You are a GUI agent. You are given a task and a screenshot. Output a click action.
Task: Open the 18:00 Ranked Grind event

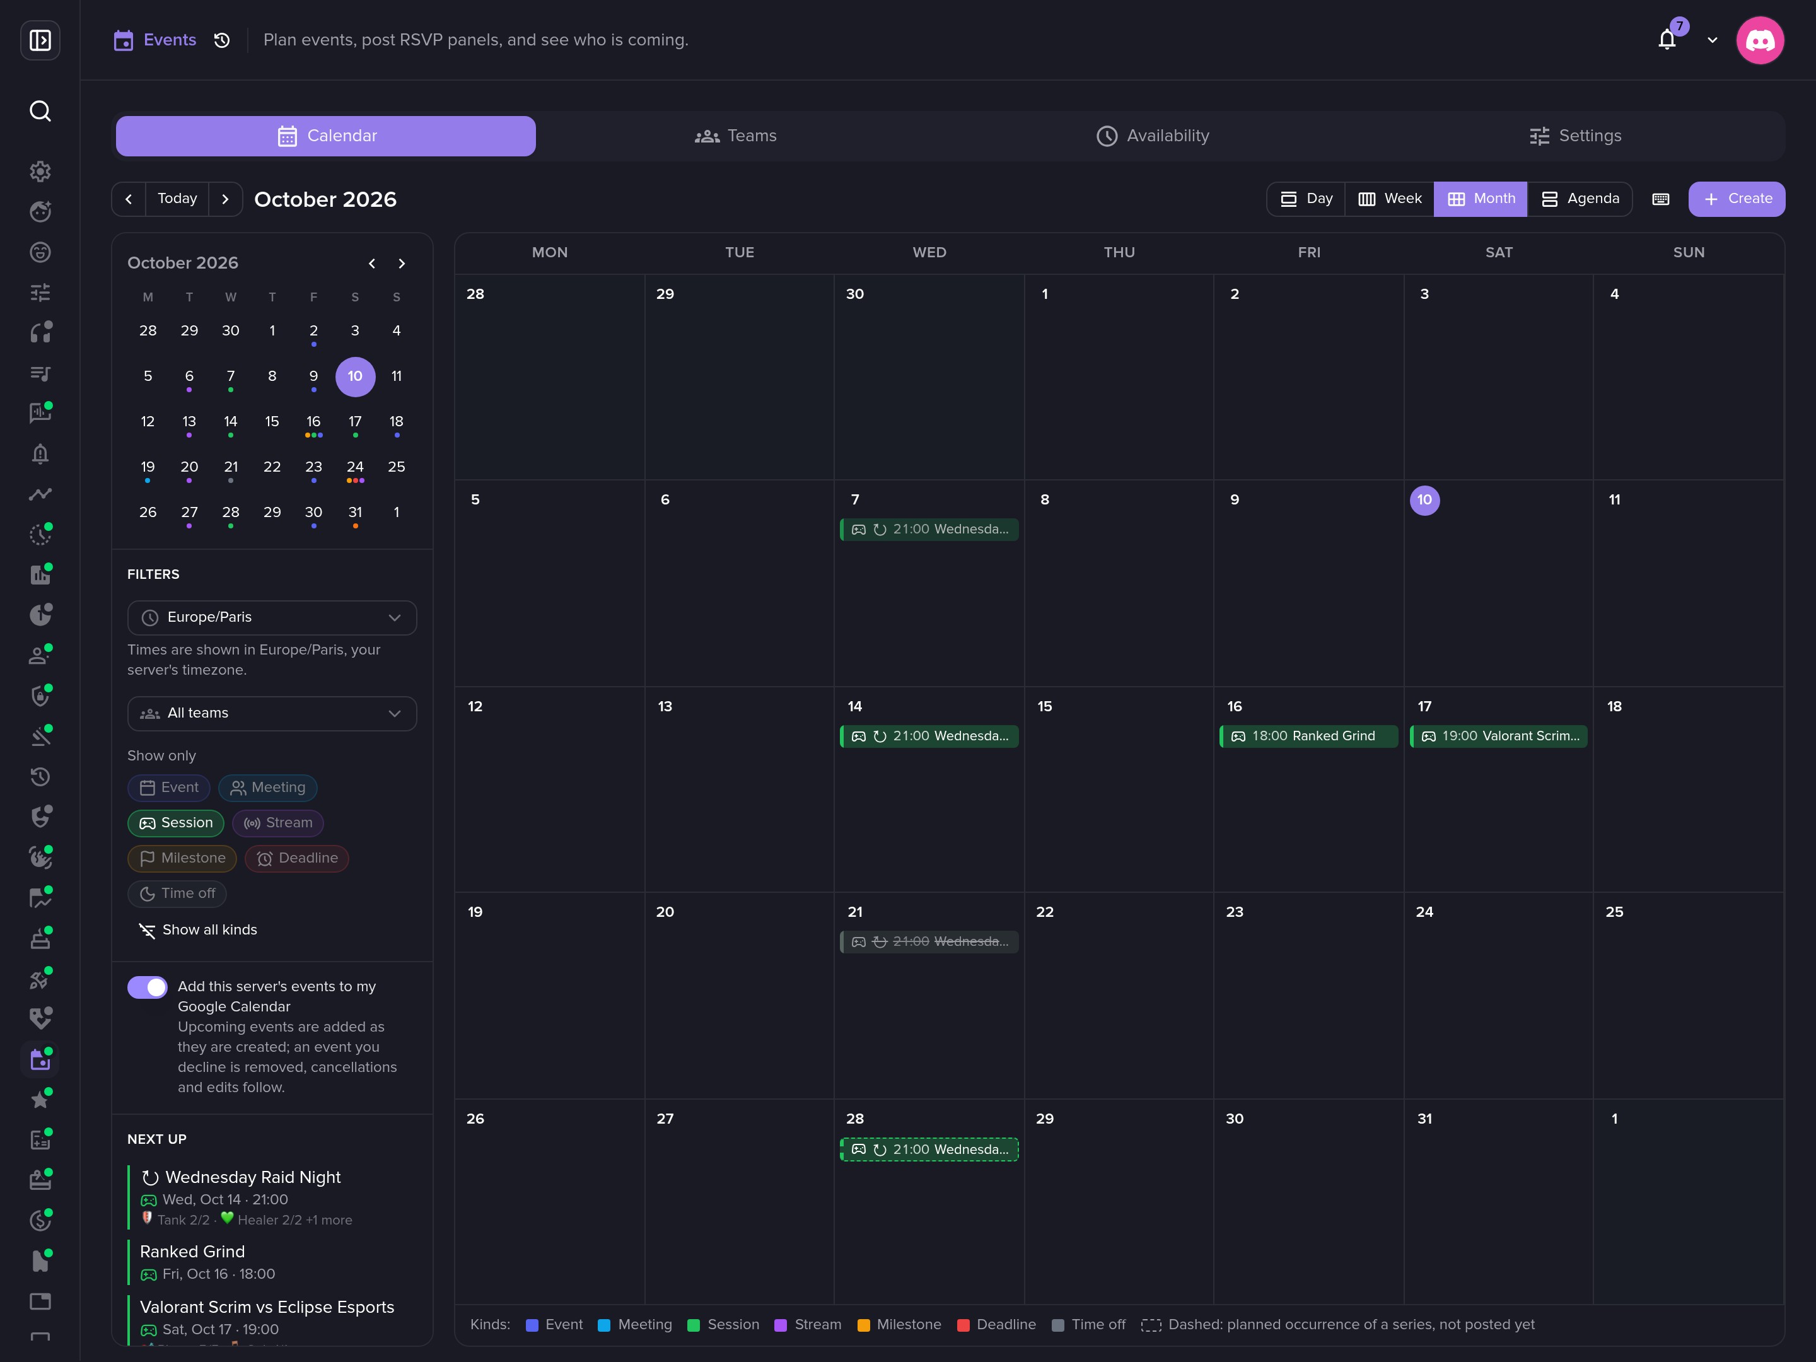(1308, 736)
